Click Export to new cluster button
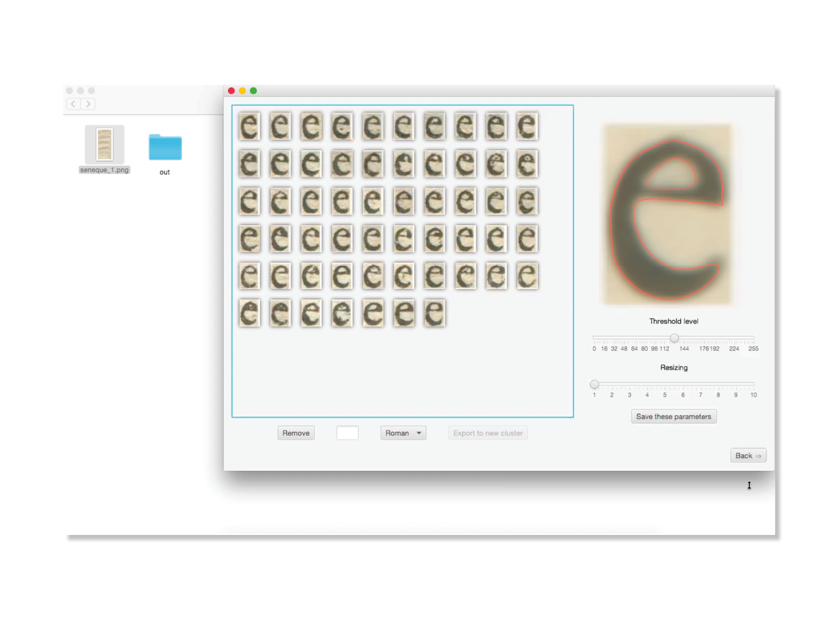 click(x=488, y=433)
